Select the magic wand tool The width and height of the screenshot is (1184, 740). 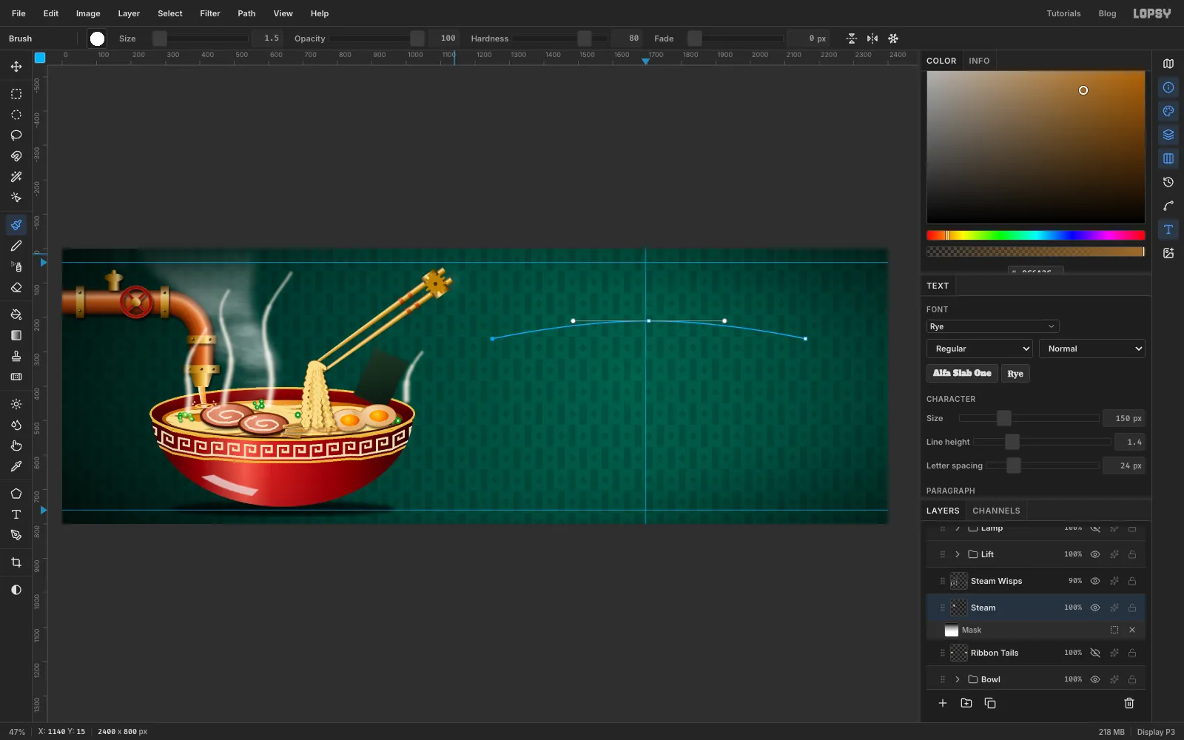[16, 177]
